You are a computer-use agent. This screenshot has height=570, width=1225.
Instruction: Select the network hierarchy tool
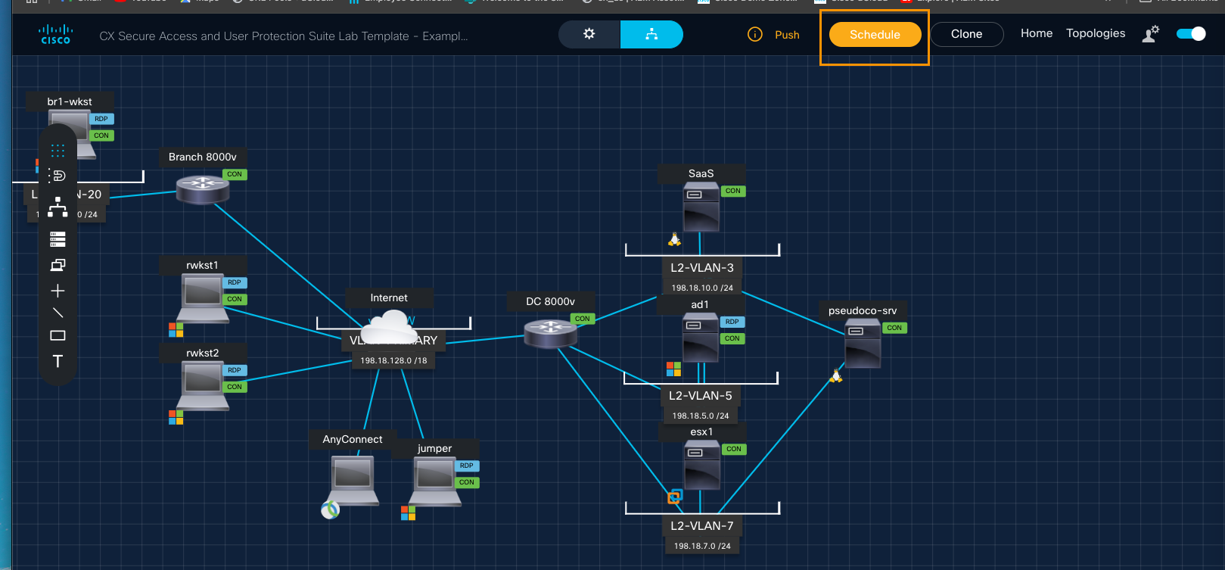[x=58, y=207]
